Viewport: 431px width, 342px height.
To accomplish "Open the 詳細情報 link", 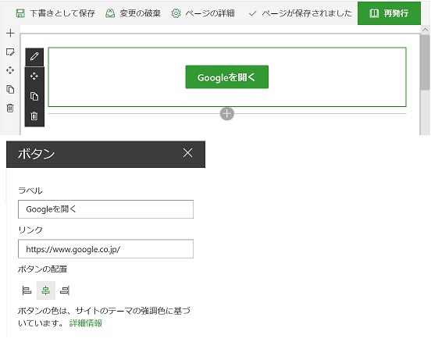I will 86,323.
